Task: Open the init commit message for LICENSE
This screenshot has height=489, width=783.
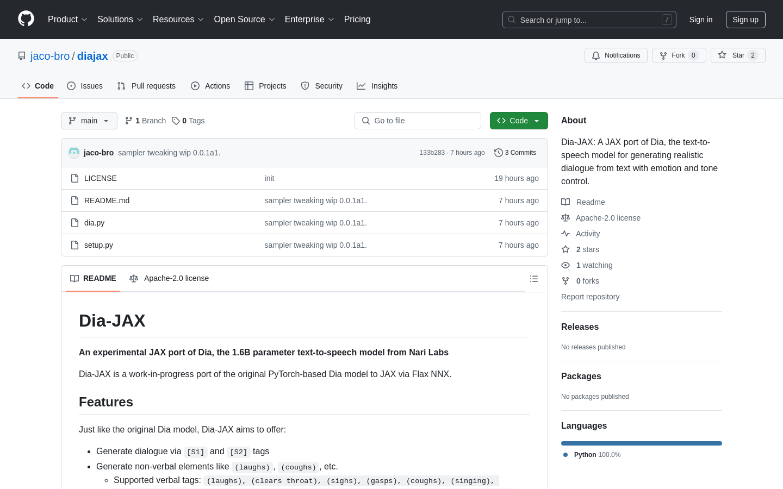Action: 269,178
